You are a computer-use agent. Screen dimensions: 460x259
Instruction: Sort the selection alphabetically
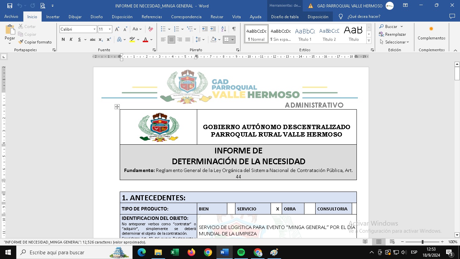click(x=224, y=29)
